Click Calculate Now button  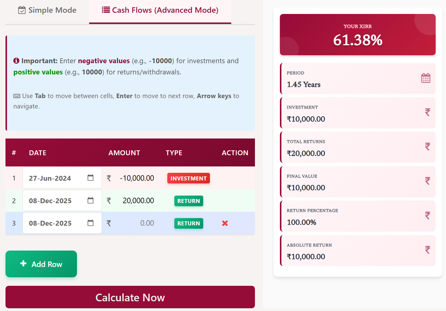click(130, 297)
